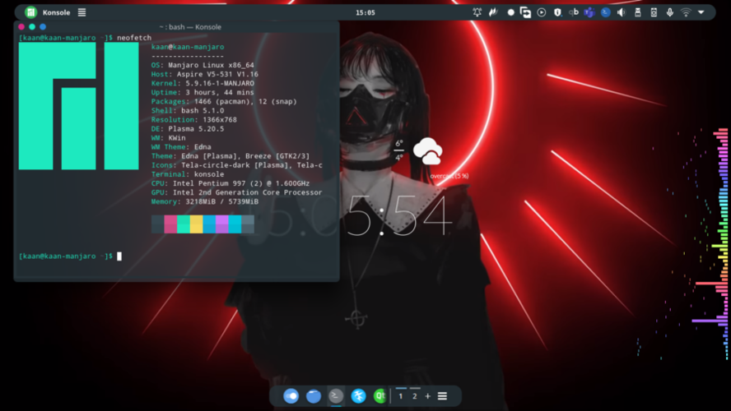Screen dimensions: 731x411
Task: Click the removable device tray icon
Action: click(638, 12)
